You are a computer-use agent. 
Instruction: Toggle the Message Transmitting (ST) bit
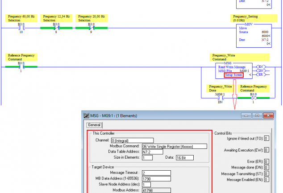(266, 173)
